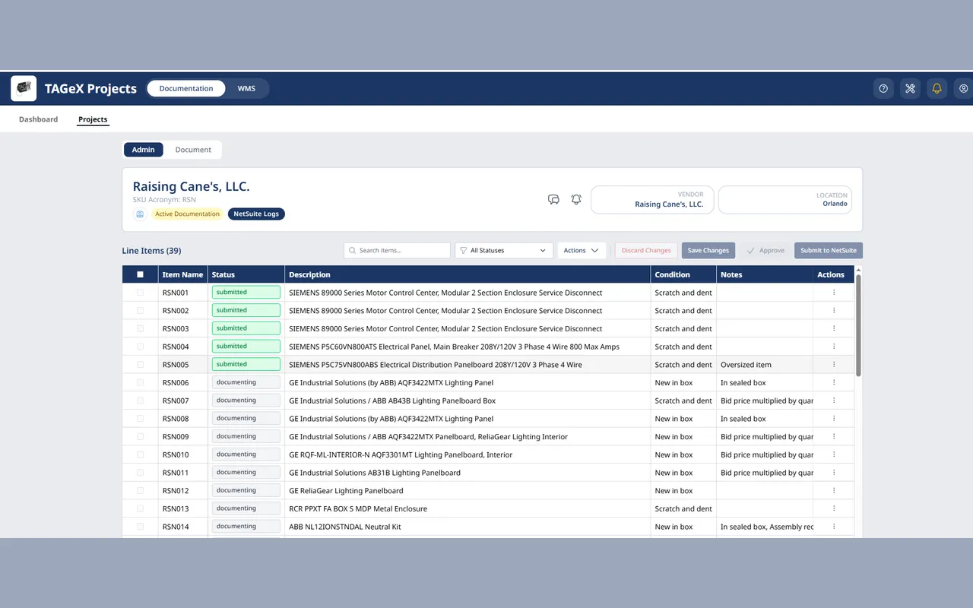This screenshot has height=608, width=973.
Task: Open the project comments chat icon
Action: click(x=553, y=199)
